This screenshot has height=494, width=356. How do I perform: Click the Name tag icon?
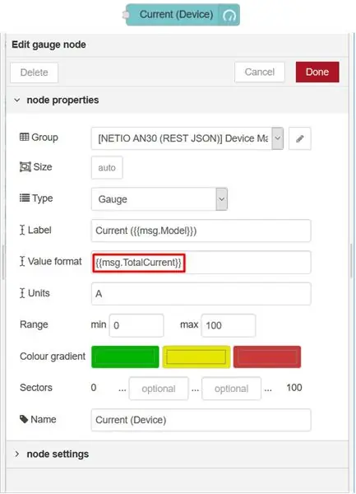click(x=24, y=419)
